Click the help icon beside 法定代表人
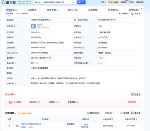The image size is (150, 131). [x=17, y=26]
